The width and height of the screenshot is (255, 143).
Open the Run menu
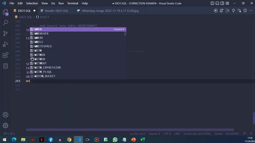point(61,3)
